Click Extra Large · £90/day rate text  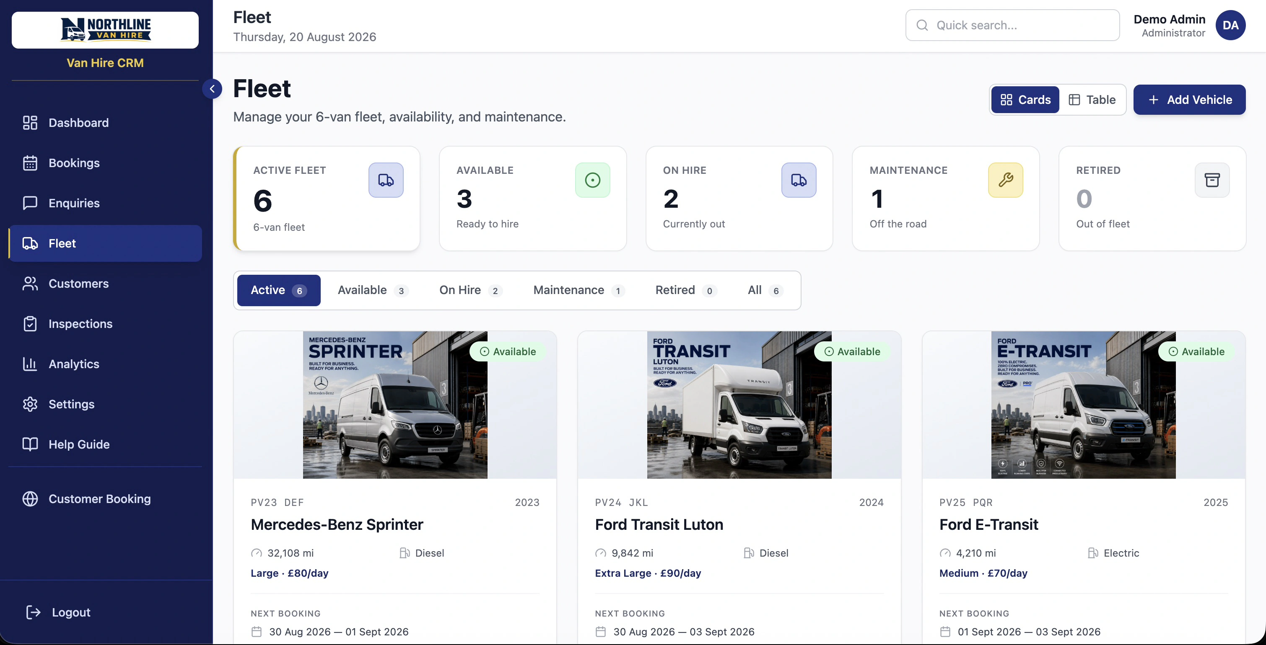tap(648, 573)
